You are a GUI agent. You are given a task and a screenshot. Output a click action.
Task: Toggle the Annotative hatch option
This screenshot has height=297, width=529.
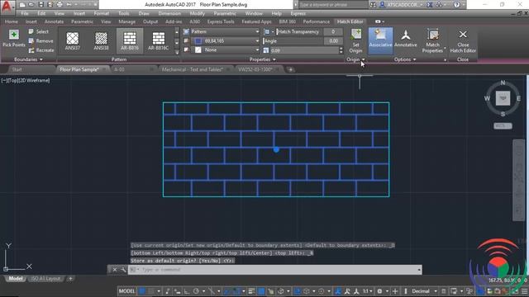(406, 39)
